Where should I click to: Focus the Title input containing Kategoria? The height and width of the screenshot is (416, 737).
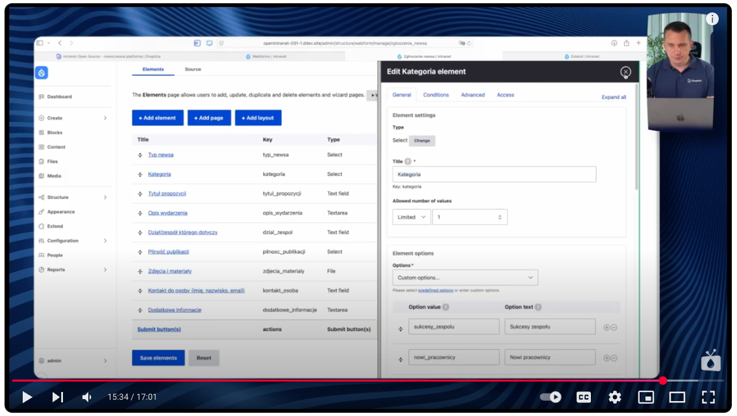(494, 174)
